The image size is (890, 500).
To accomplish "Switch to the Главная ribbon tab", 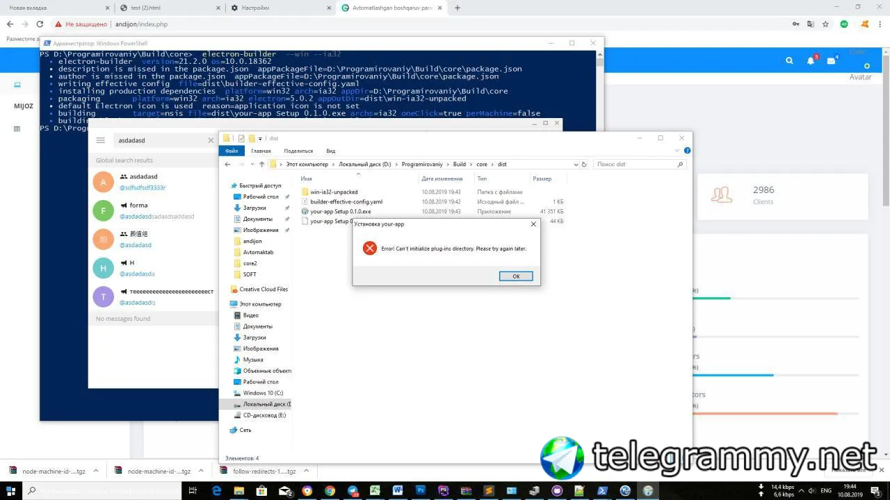I will tap(261, 151).
